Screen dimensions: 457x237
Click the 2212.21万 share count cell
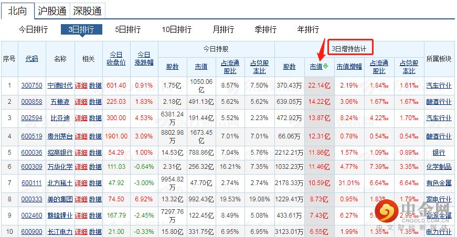pos(289,153)
